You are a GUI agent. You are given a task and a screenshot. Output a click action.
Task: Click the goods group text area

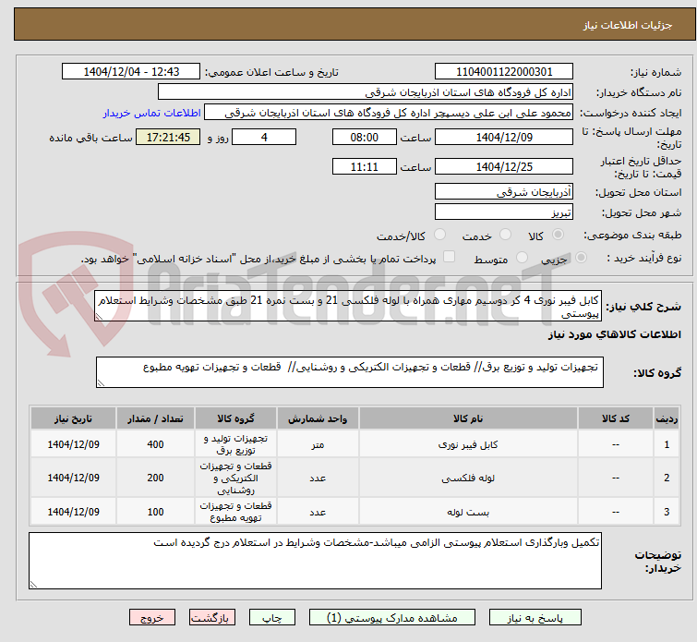click(349, 372)
